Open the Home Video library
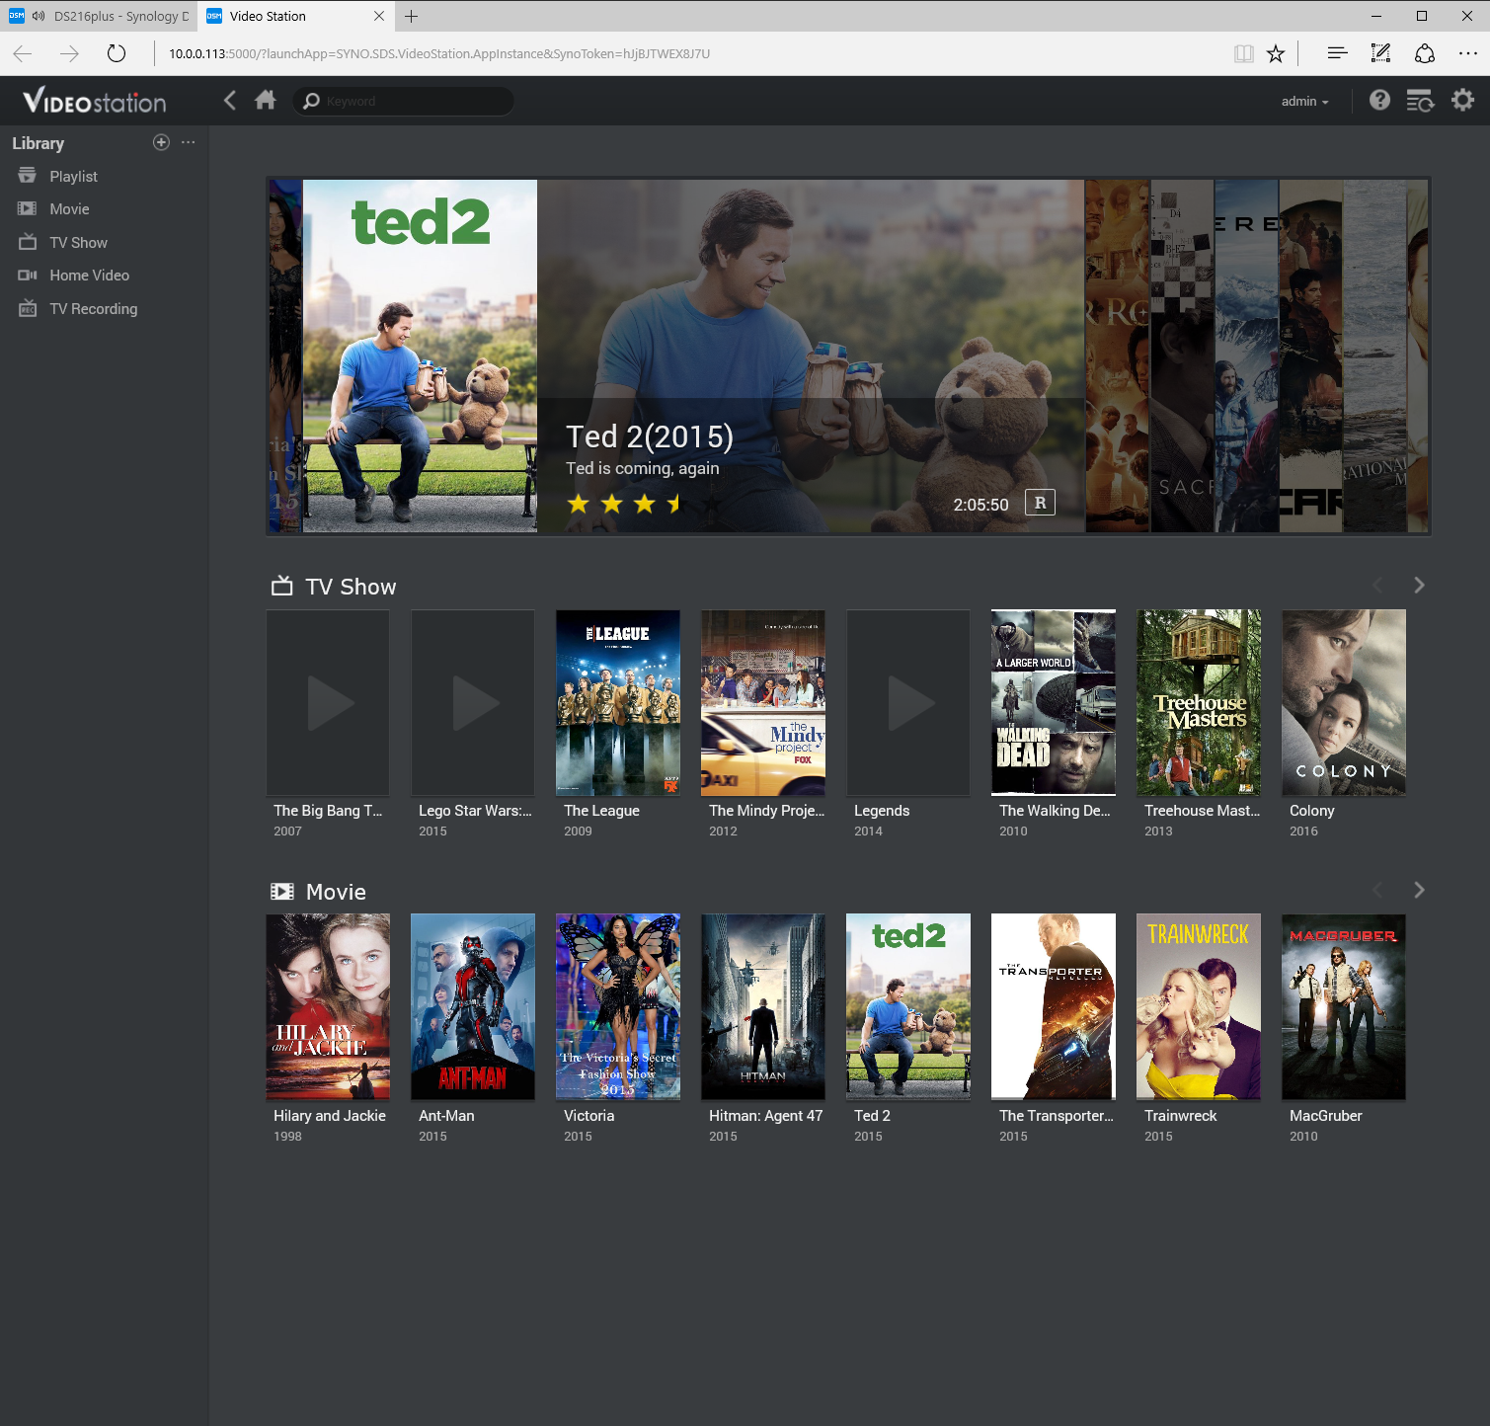 click(89, 276)
